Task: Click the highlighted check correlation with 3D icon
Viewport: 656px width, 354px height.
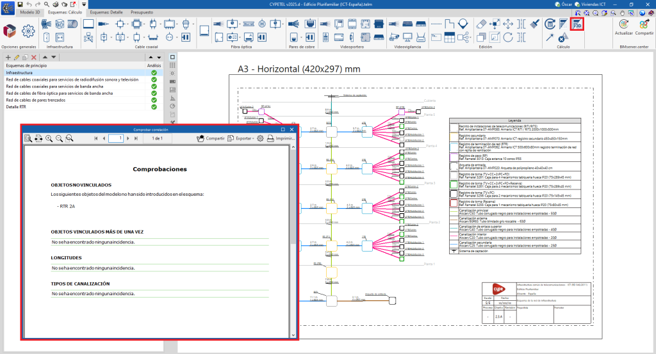Action: [577, 25]
